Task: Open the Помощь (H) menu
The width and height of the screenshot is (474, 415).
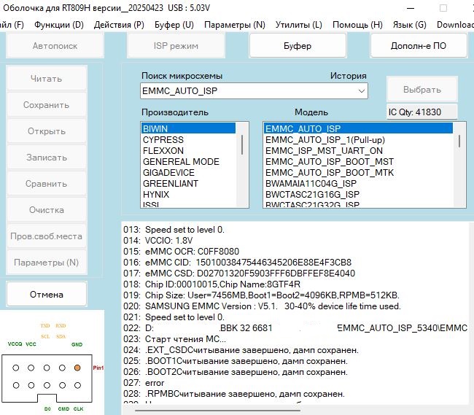Action: click(357, 25)
